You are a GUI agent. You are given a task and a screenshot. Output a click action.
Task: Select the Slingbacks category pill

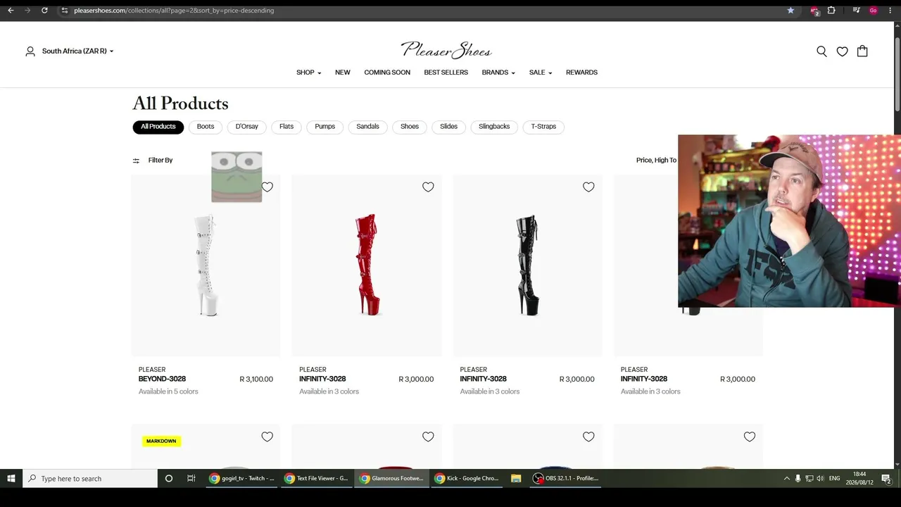click(x=494, y=127)
